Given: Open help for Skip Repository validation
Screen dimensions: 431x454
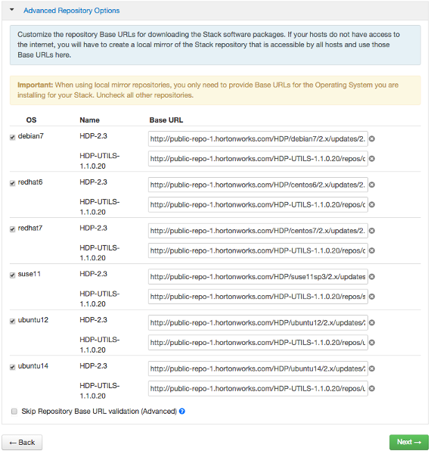Looking at the screenshot, I should pyautogui.click(x=182, y=411).
